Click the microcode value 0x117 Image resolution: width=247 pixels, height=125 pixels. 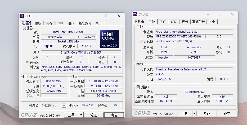point(224,79)
